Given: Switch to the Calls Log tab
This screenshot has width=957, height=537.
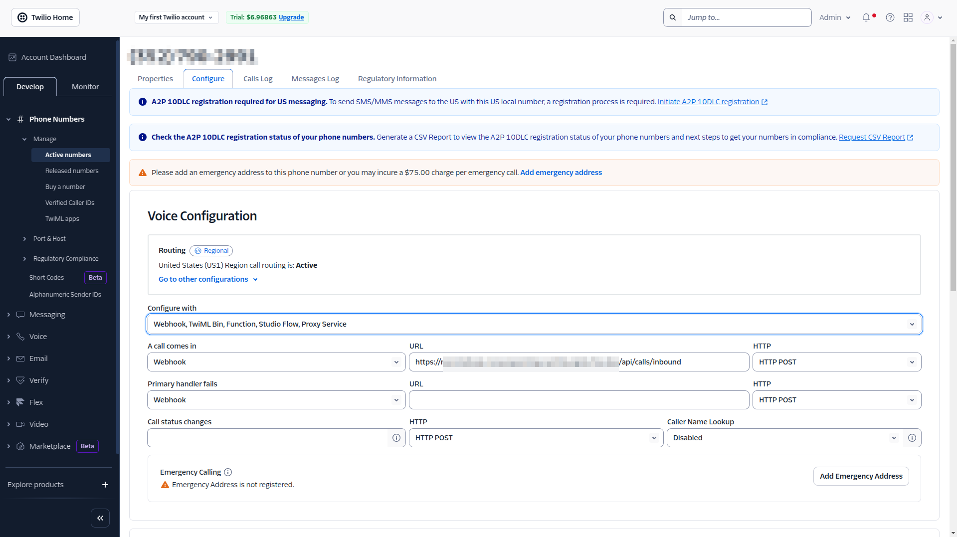Looking at the screenshot, I should [x=258, y=79].
